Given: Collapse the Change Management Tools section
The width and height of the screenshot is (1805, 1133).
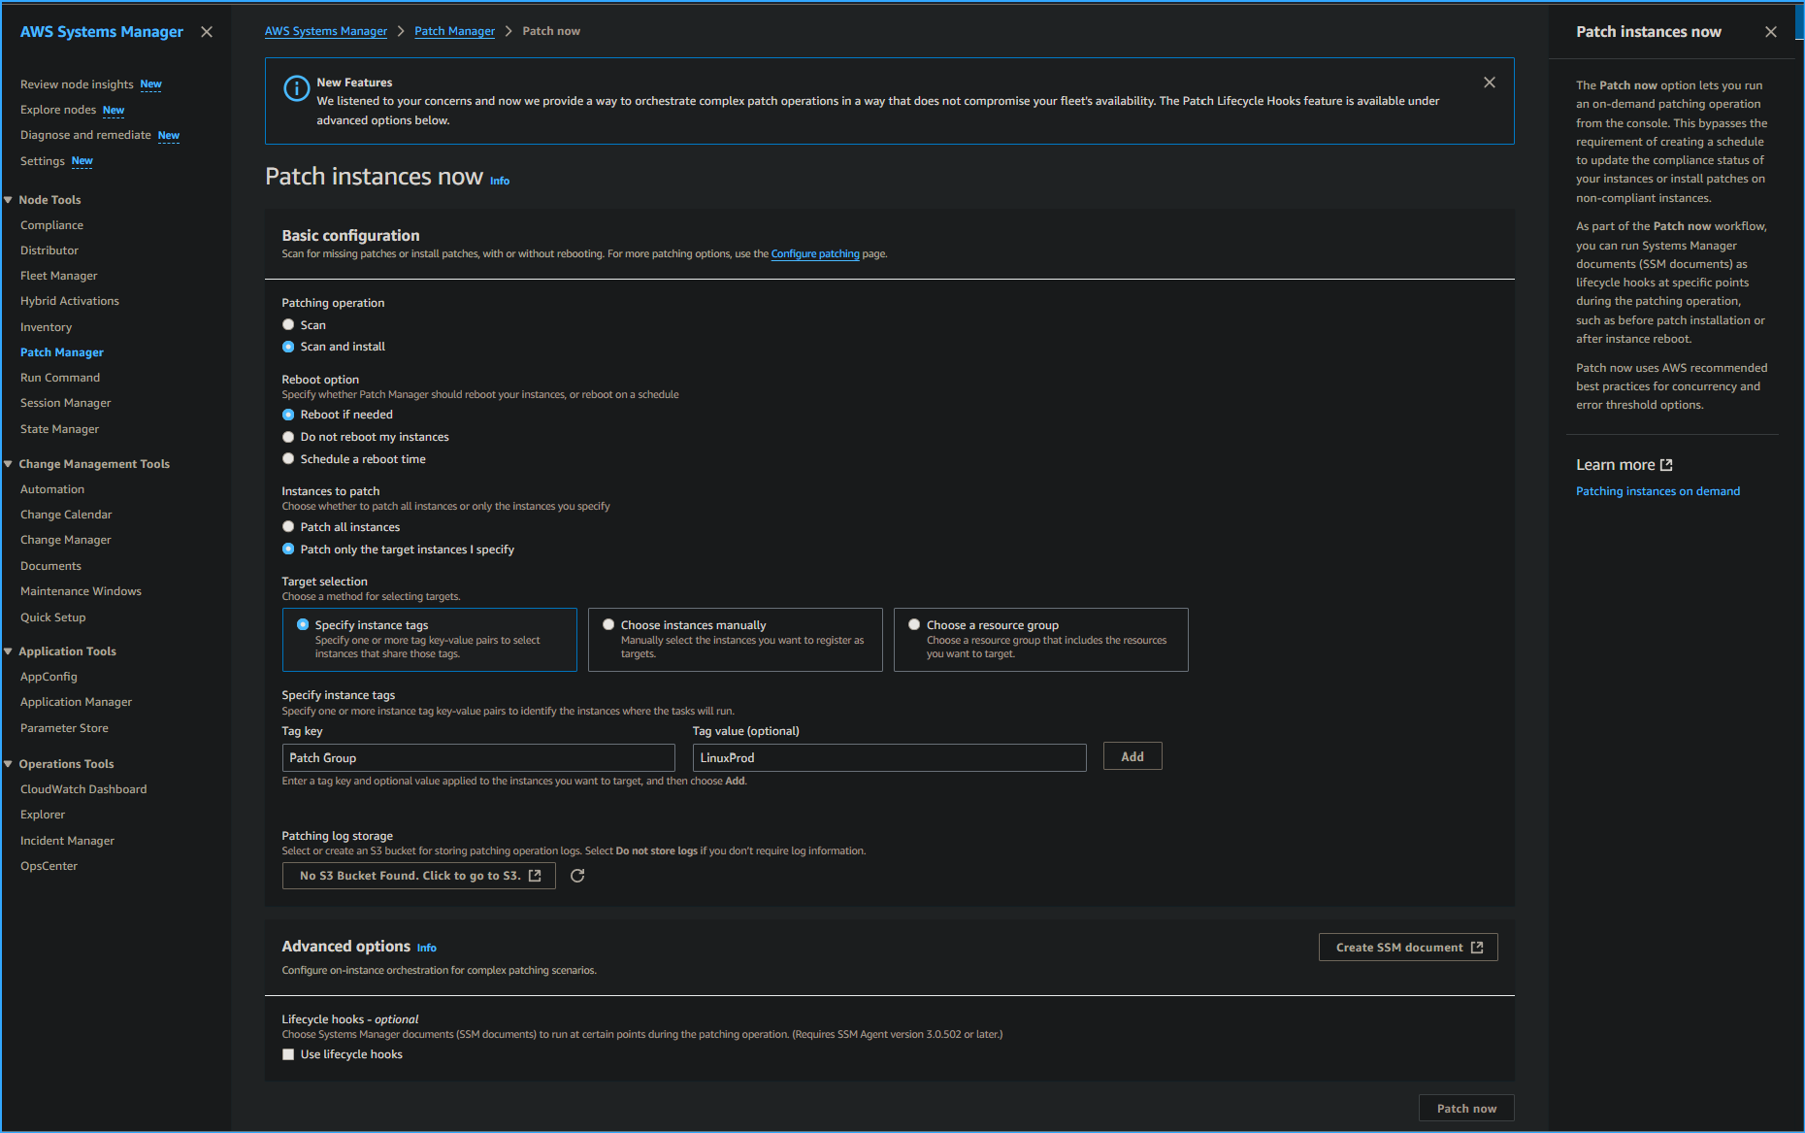Looking at the screenshot, I should point(8,463).
